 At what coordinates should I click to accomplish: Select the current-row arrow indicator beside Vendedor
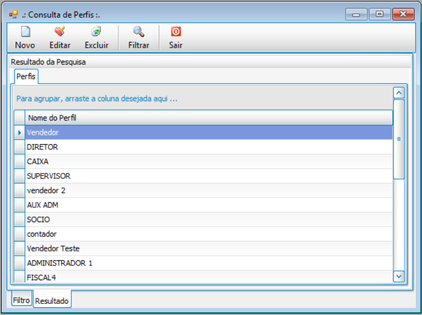(x=19, y=132)
